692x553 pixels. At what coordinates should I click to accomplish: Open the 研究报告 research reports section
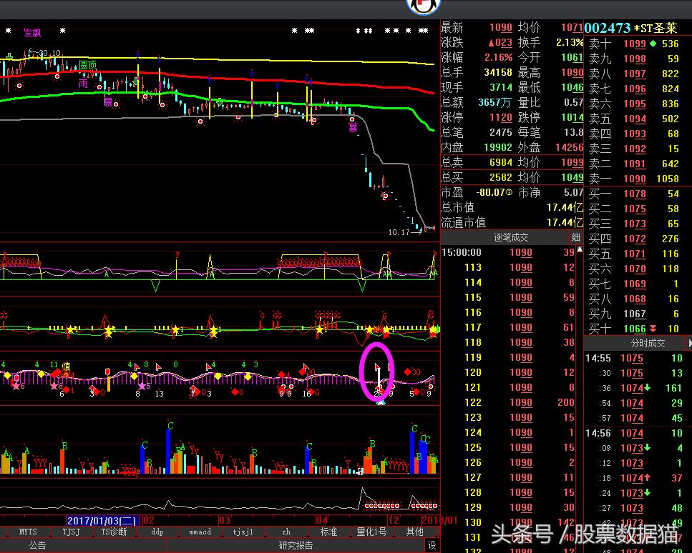[x=296, y=545]
